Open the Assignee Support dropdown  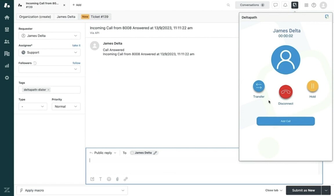pyautogui.click(x=49, y=52)
